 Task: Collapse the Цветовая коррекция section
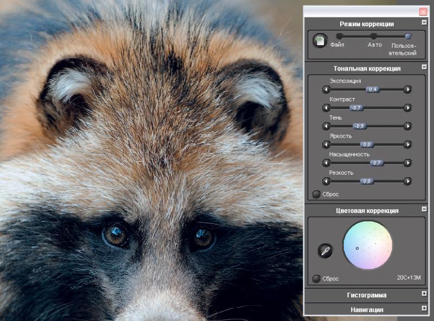[x=424, y=209]
